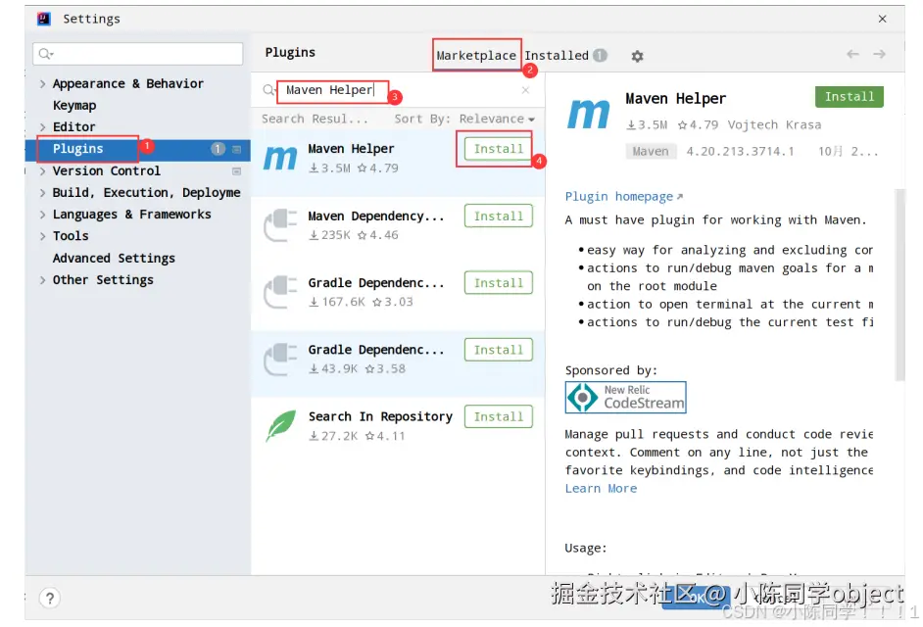Focus the settings search field
The image size is (923, 627).
pos(138,54)
